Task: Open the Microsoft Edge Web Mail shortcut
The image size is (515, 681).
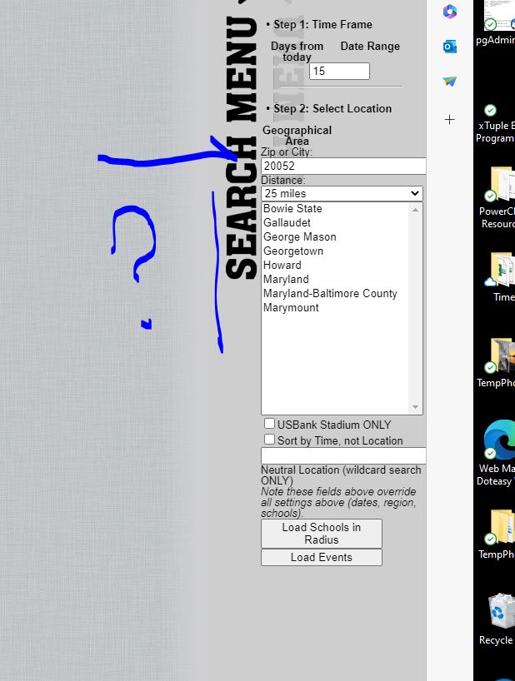Action: tap(500, 440)
